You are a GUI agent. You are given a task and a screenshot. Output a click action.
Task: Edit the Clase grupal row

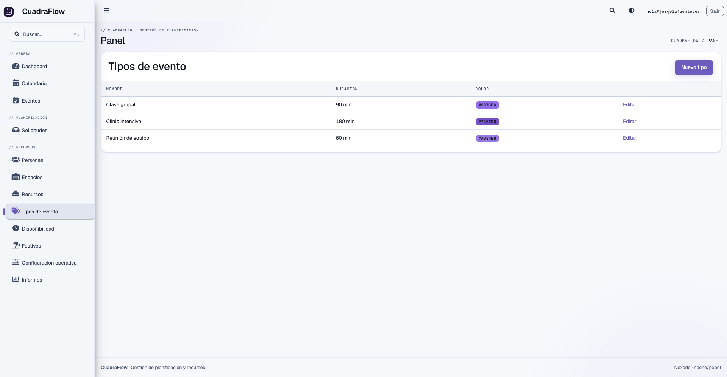pyautogui.click(x=629, y=105)
